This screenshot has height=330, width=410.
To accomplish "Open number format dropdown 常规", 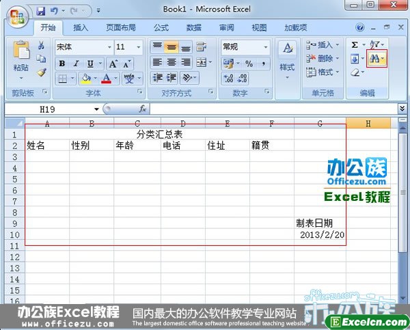I will click(266, 47).
